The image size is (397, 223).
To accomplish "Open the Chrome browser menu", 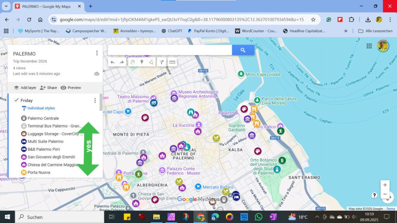I will (x=390, y=19).
